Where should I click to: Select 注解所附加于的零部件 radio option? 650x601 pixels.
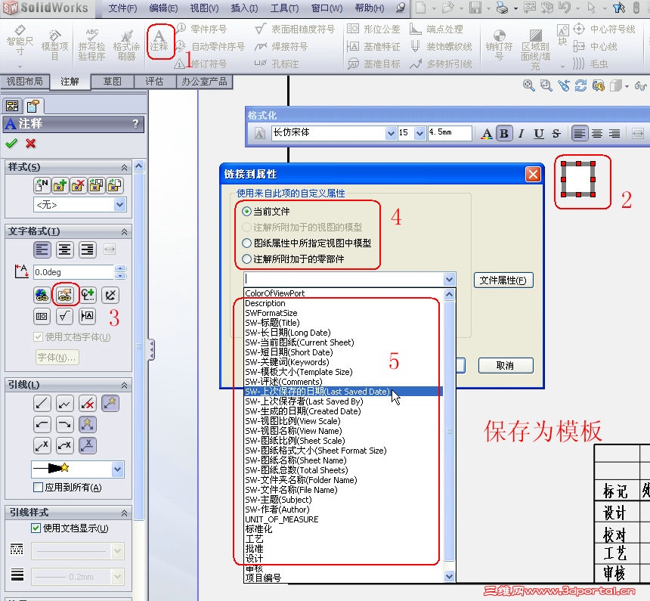point(246,259)
